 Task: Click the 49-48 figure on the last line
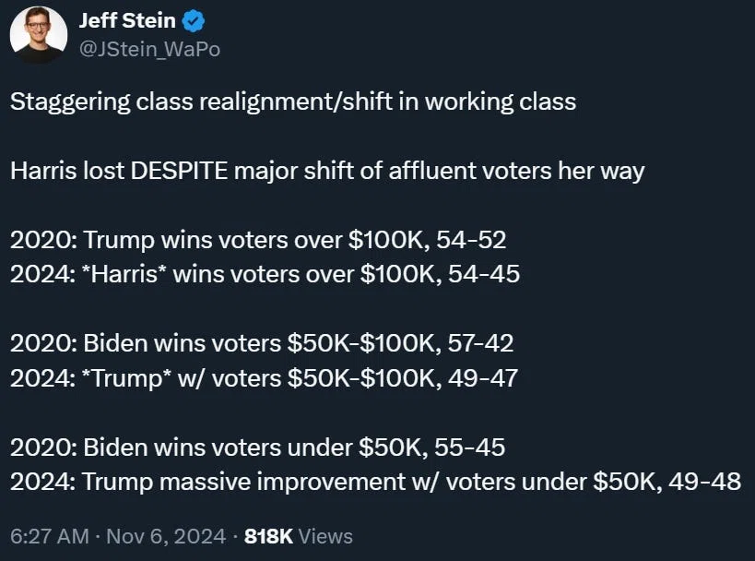[x=705, y=482]
